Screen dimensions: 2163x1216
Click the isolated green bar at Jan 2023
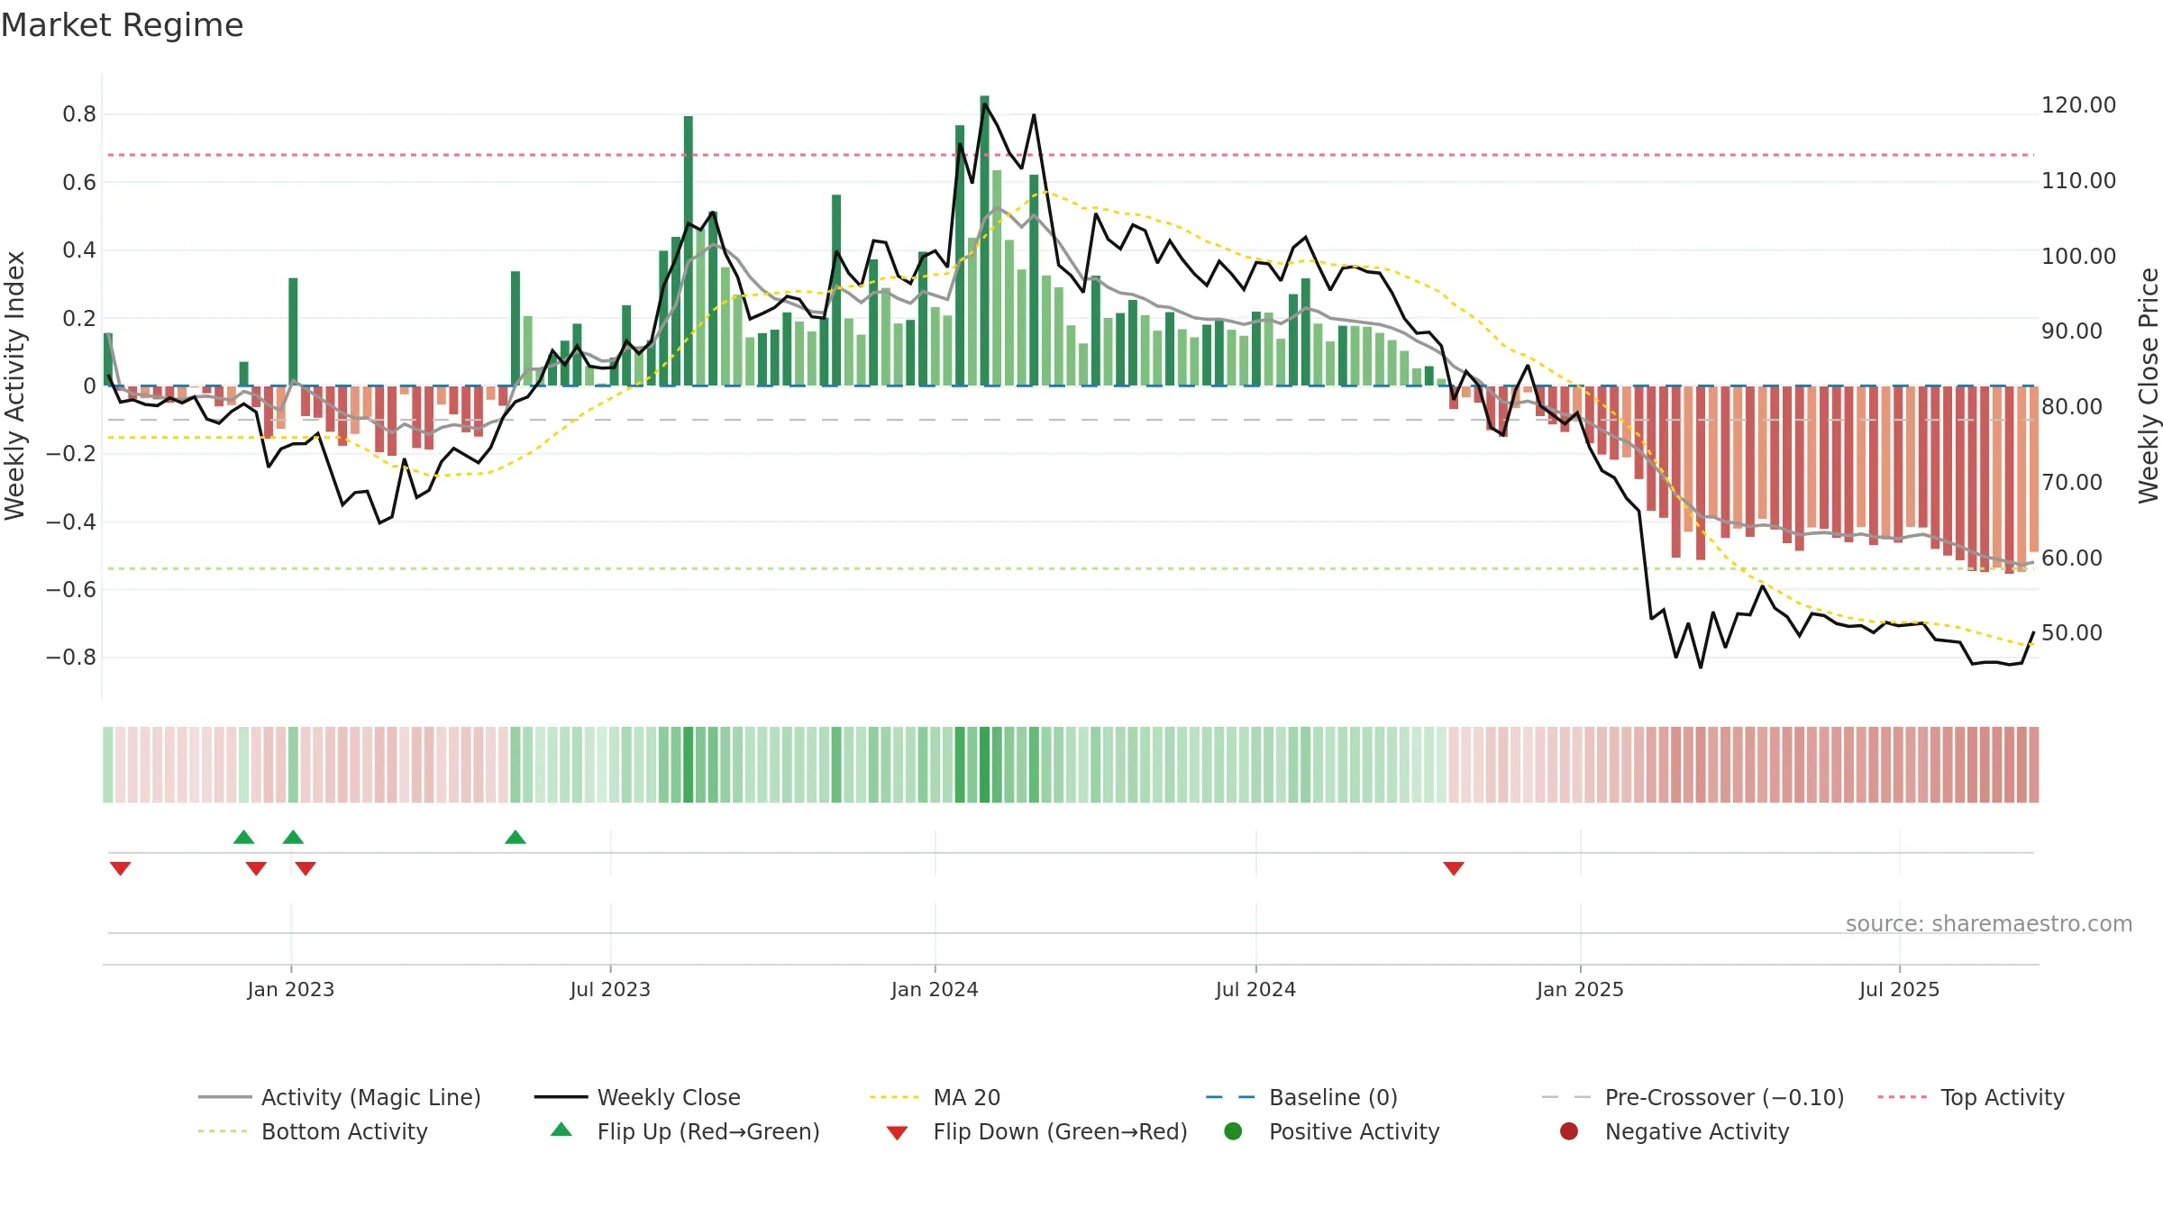pos(293,331)
